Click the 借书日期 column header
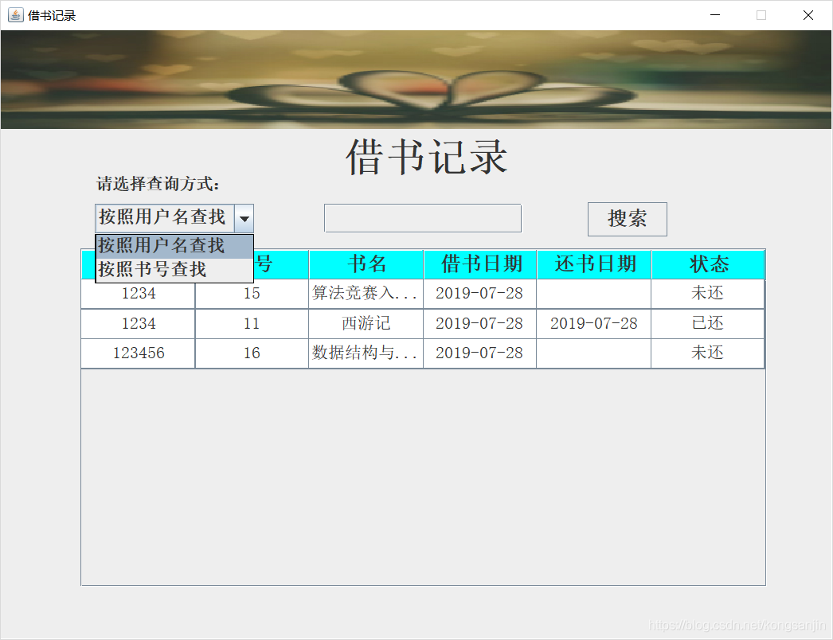The image size is (833, 640). [481, 264]
